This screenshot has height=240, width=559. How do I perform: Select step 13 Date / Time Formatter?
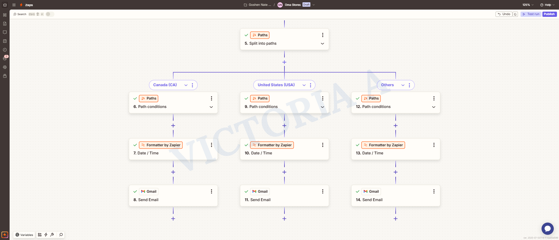[396, 149]
